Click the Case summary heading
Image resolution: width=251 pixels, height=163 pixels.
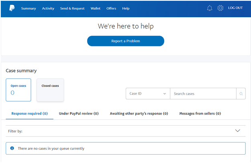[x=21, y=71]
